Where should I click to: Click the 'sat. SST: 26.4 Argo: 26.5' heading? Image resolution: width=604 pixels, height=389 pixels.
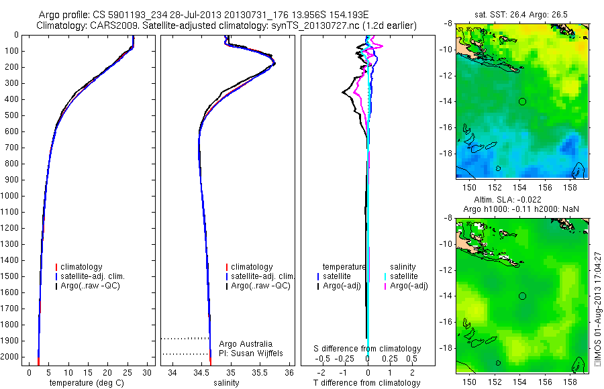point(521,15)
